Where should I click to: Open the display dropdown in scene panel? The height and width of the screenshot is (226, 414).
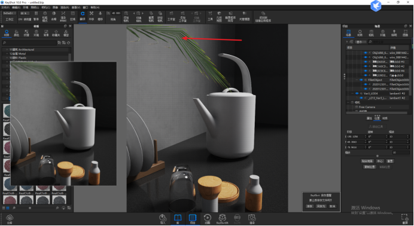coord(361,42)
